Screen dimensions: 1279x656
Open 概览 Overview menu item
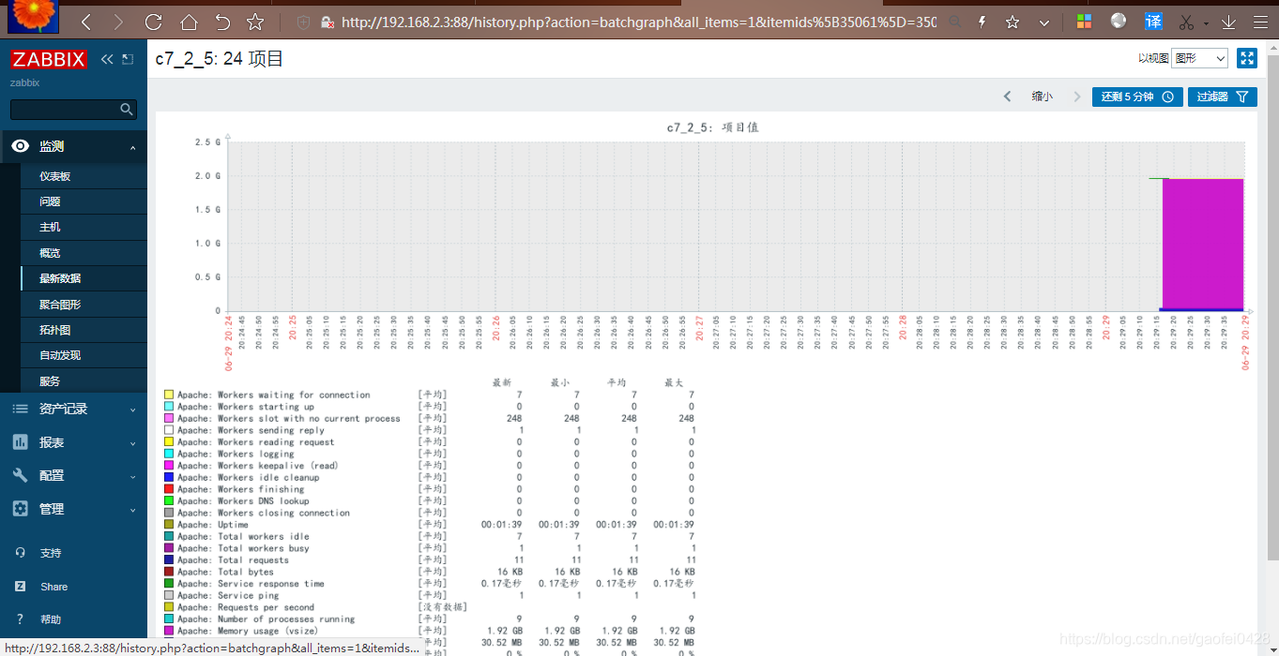[x=84, y=253]
